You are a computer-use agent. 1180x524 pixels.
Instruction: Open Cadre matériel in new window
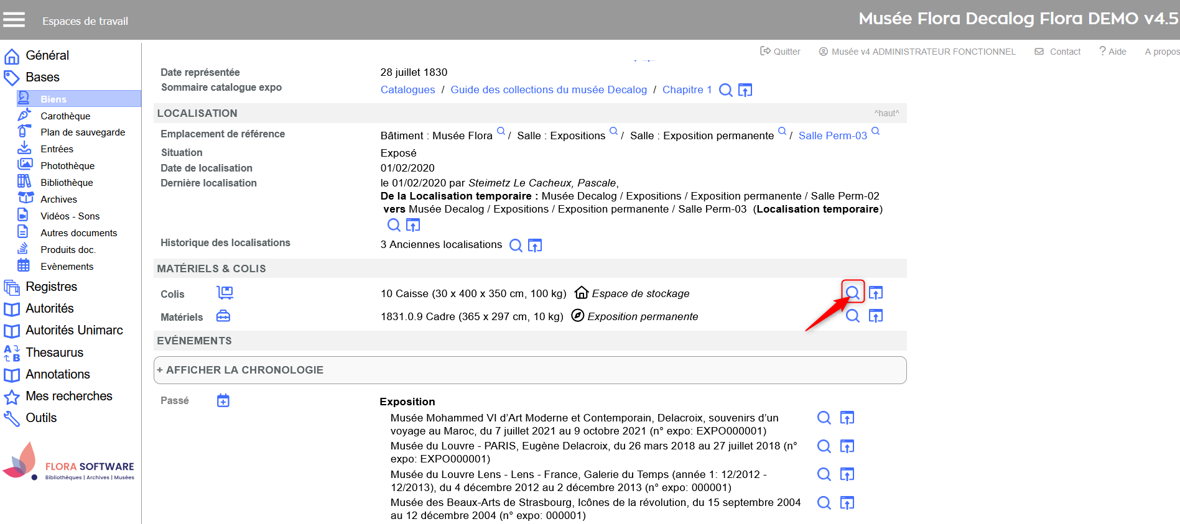coord(876,316)
